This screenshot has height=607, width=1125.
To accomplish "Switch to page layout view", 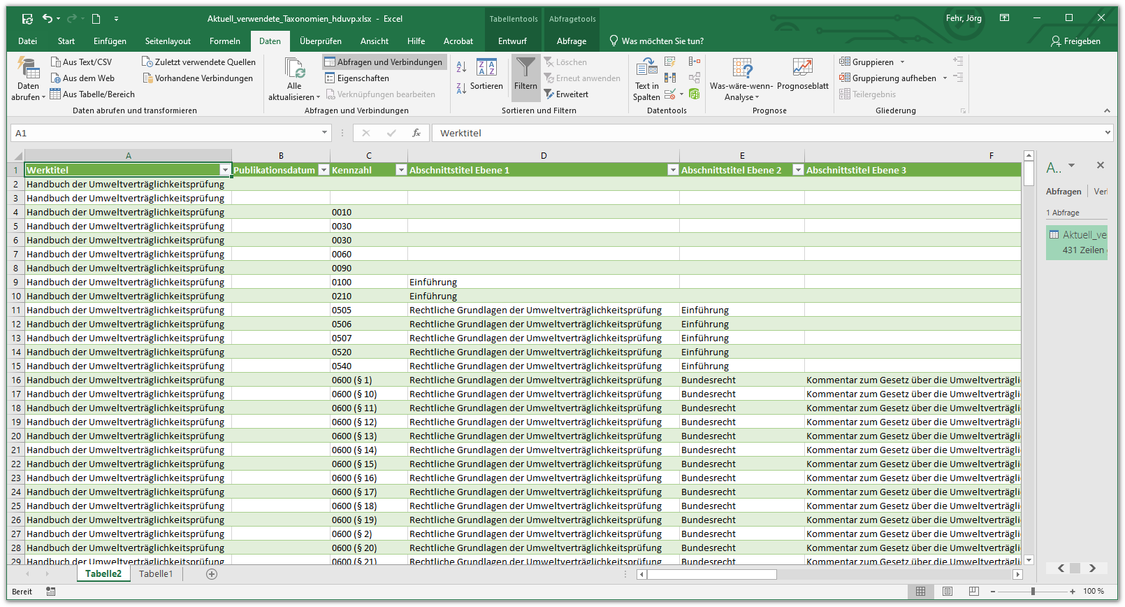I will tap(947, 592).
